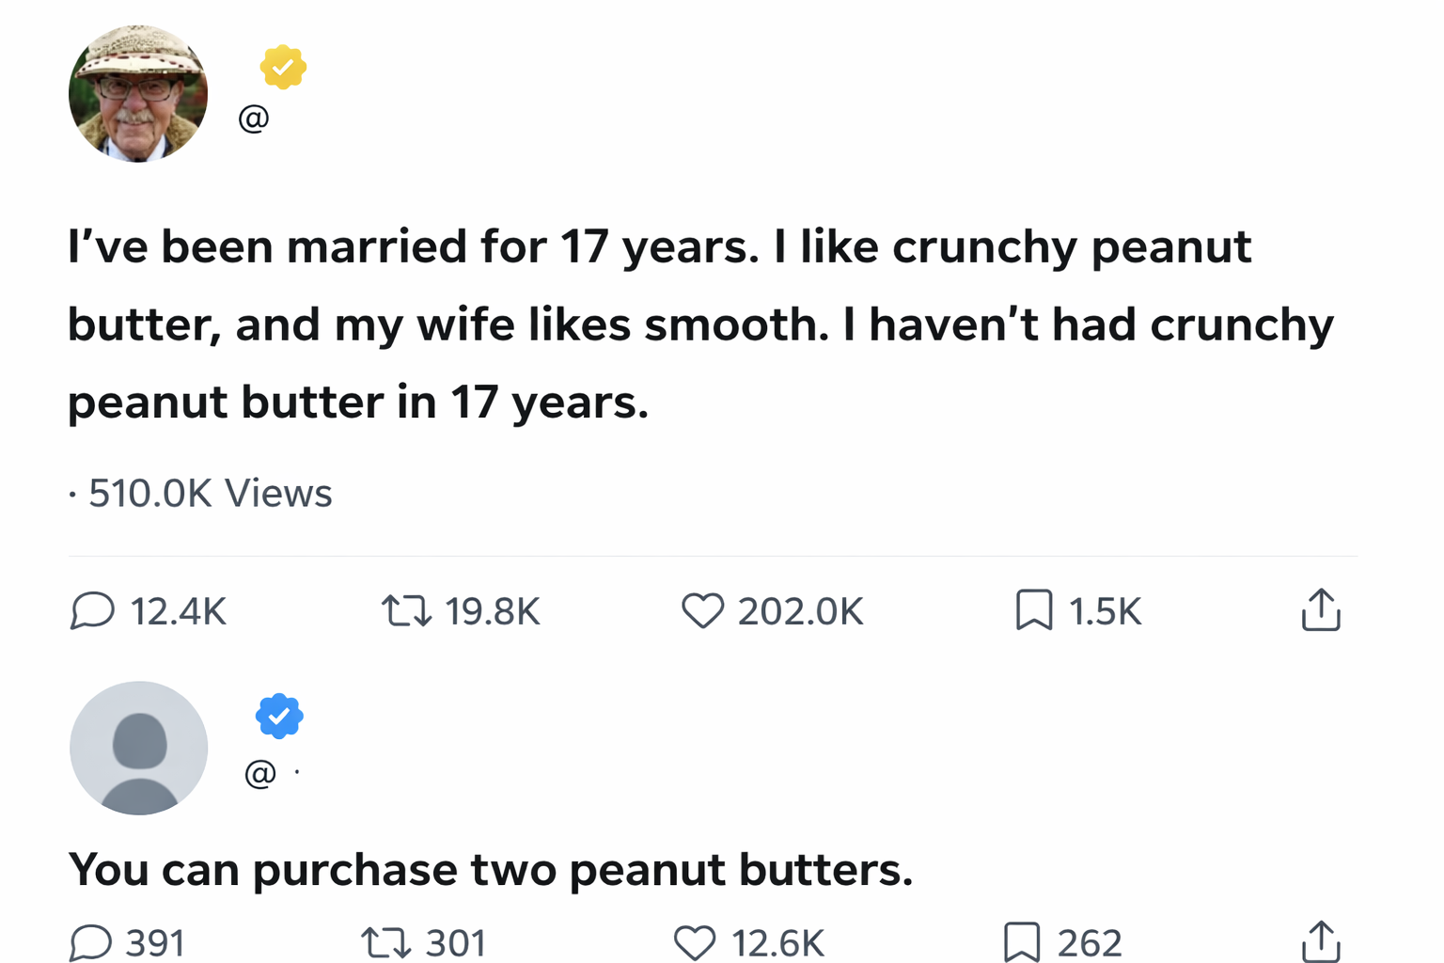Image resolution: width=1444 pixels, height=963 pixels.
Task: Open the reply author's profile picture
Action: click(x=137, y=748)
